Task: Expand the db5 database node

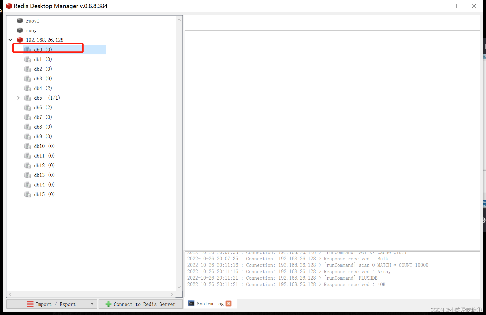Action: (18, 98)
